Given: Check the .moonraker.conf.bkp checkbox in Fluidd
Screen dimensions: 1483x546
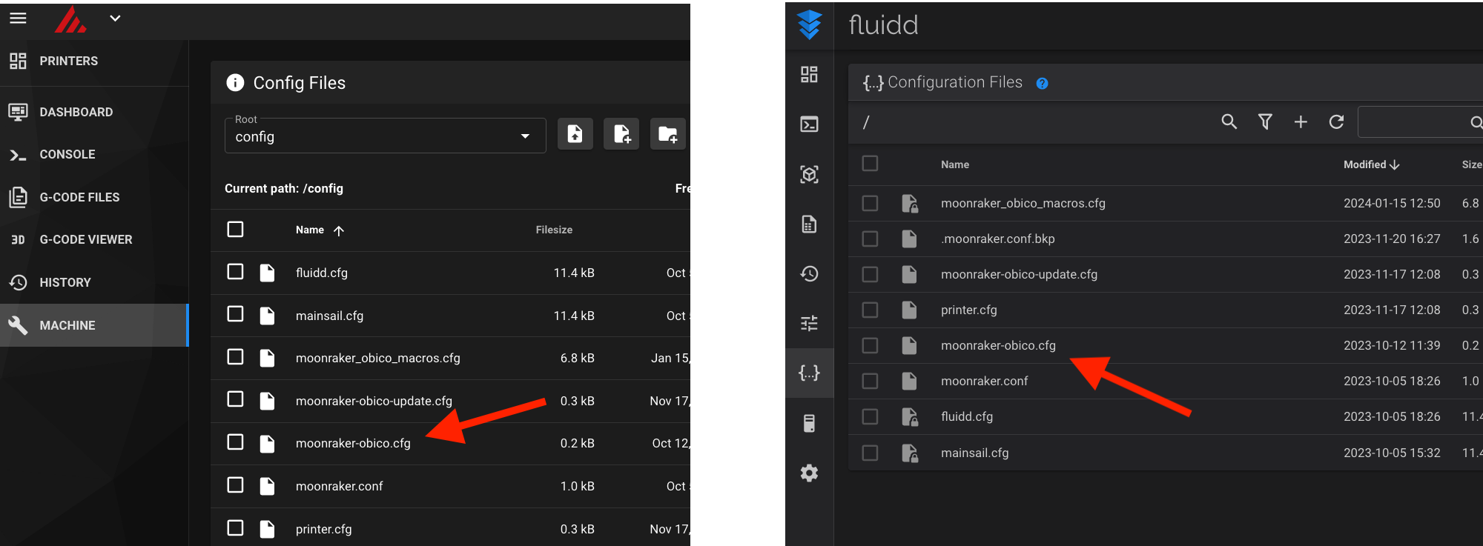Looking at the screenshot, I should [x=870, y=239].
